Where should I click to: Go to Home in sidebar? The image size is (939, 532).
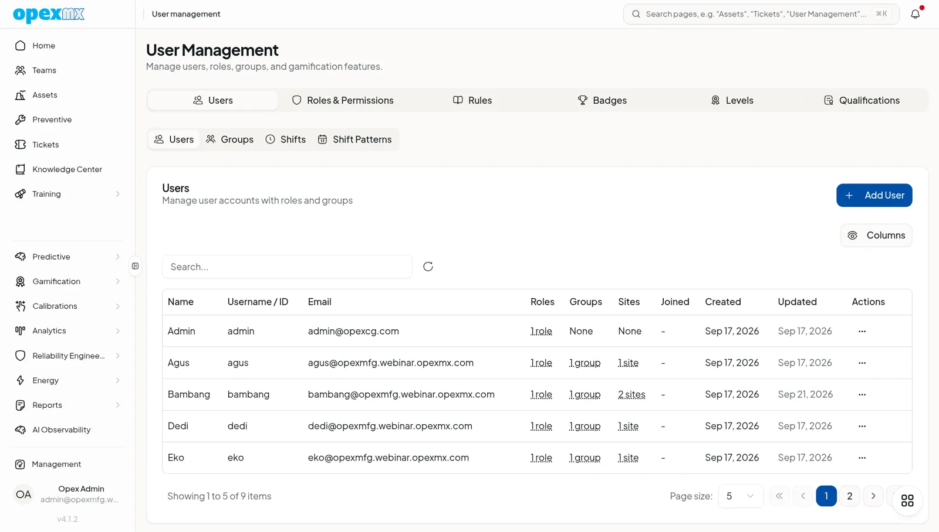click(x=67, y=46)
